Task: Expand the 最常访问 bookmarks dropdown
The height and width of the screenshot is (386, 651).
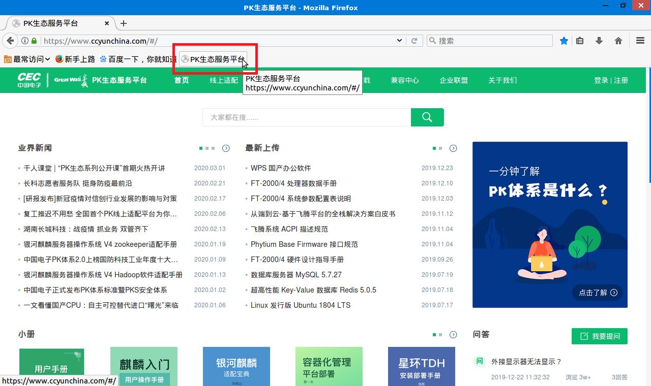Action: (x=26, y=59)
